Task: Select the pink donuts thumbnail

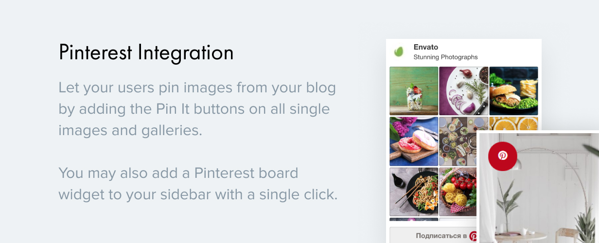Action: pos(414,141)
